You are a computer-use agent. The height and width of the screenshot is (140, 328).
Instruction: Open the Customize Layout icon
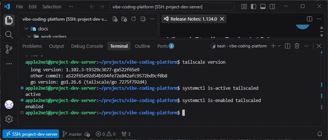coord(244,7)
